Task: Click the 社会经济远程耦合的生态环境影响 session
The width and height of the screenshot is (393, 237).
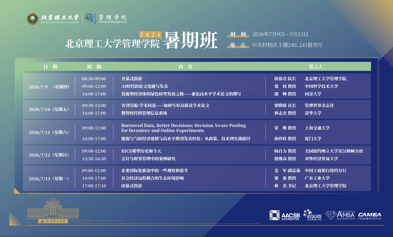Action: tap(153, 178)
